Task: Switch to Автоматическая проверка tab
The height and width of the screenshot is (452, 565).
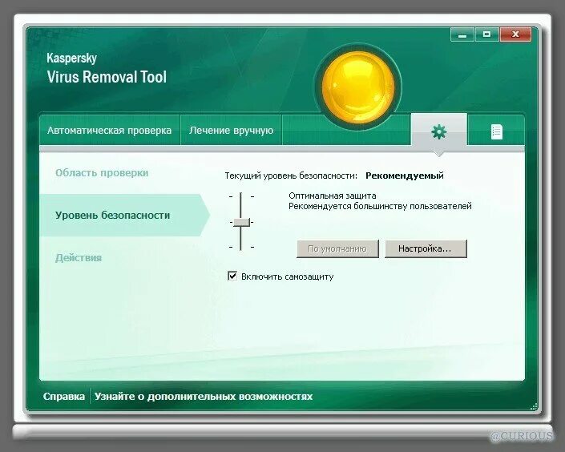Action: pyautogui.click(x=110, y=130)
